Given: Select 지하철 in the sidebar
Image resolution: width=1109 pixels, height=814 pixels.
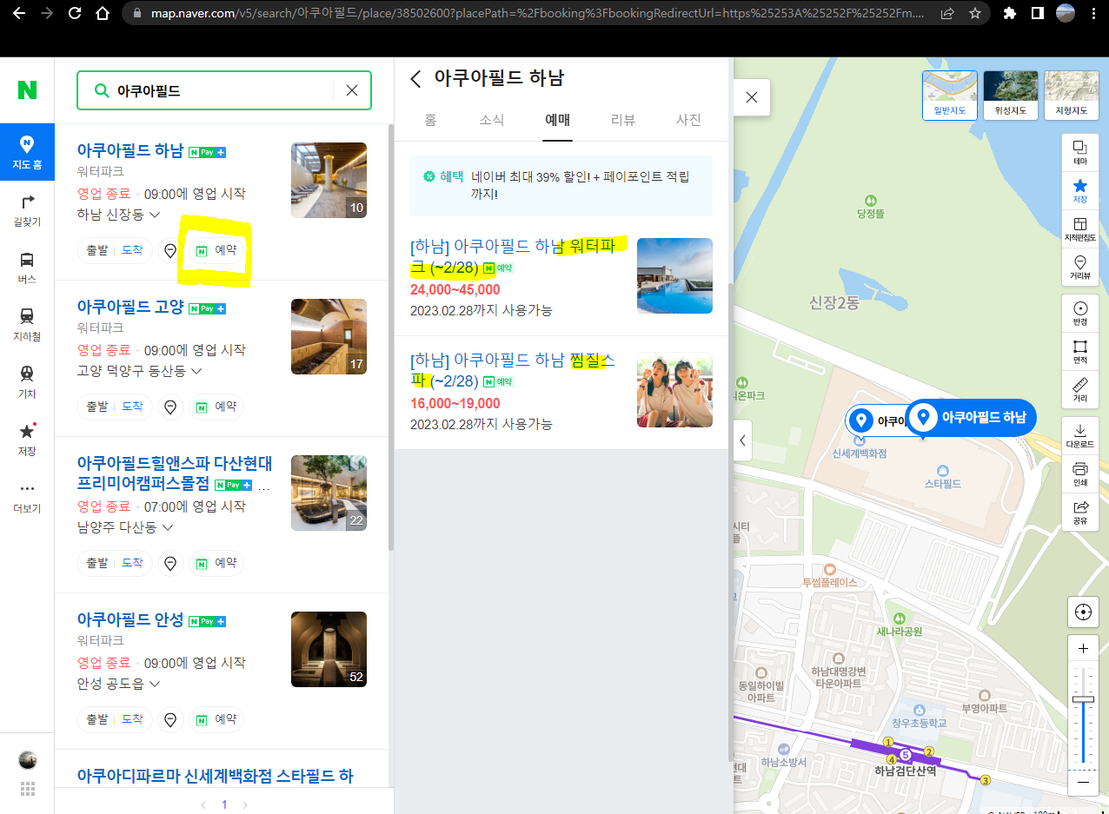Looking at the screenshot, I should coord(27,324).
